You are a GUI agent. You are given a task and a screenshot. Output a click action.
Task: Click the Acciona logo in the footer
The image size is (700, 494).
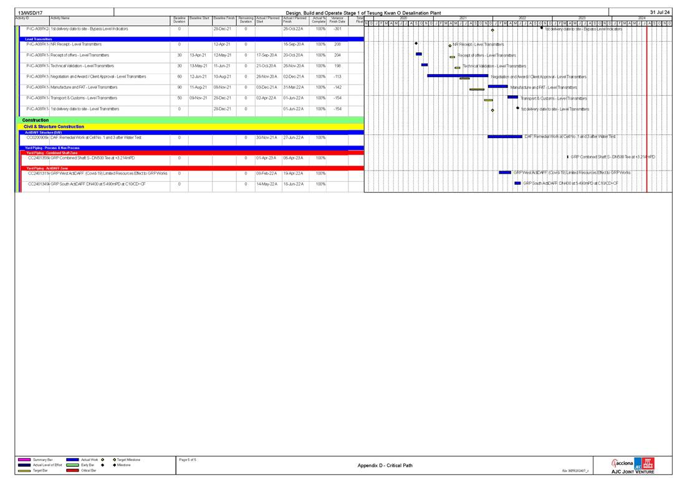coord(624,464)
